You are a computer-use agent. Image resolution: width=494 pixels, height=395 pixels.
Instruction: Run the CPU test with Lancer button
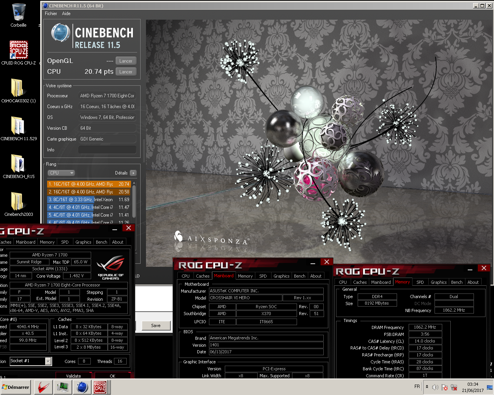126,72
